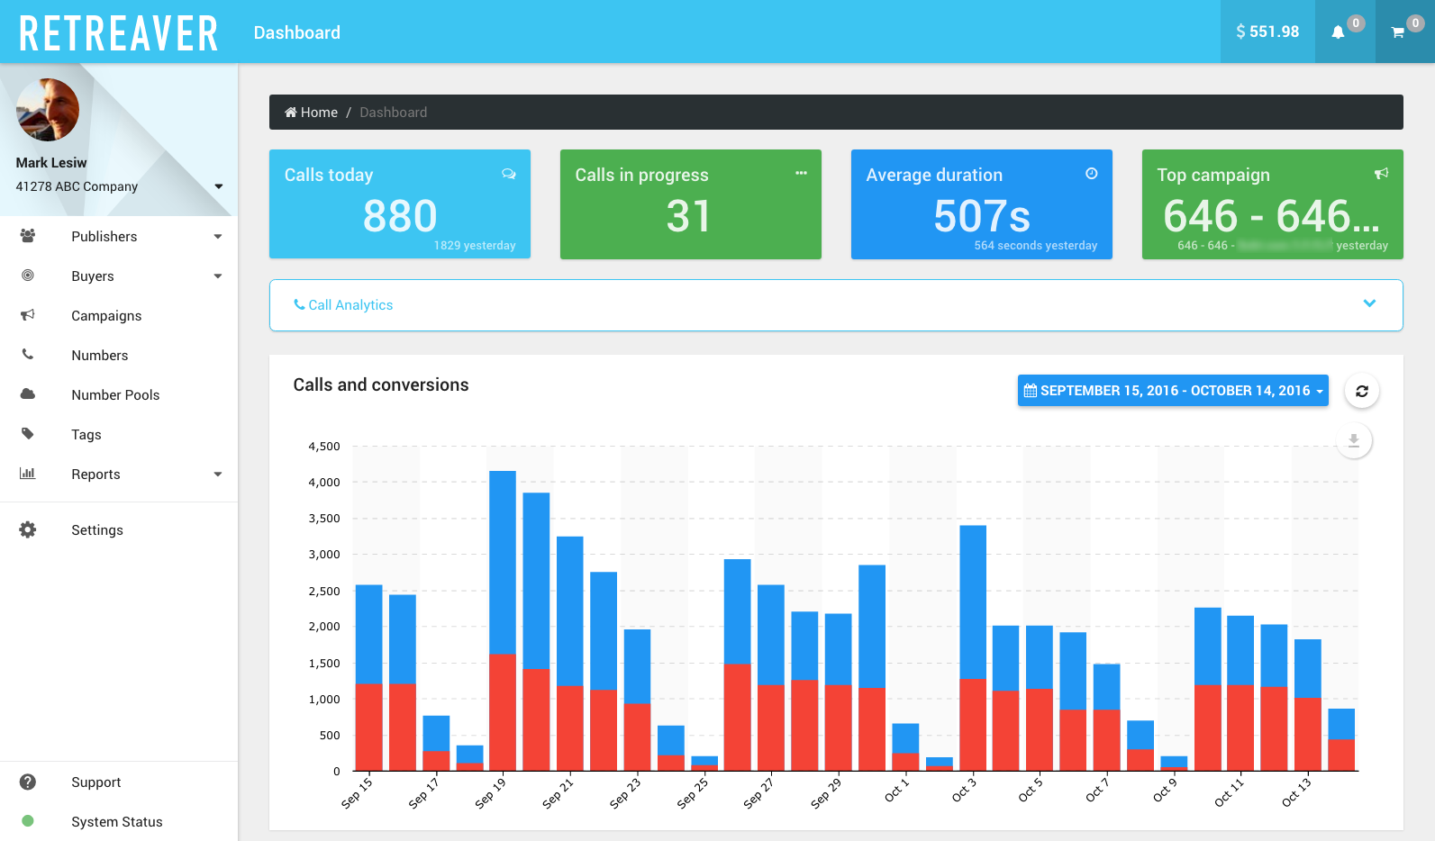Image resolution: width=1435 pixels, height=841 pixels.
Task: Click the Buyers target icon
Action: pyautogui.click(x=28, y=276)
